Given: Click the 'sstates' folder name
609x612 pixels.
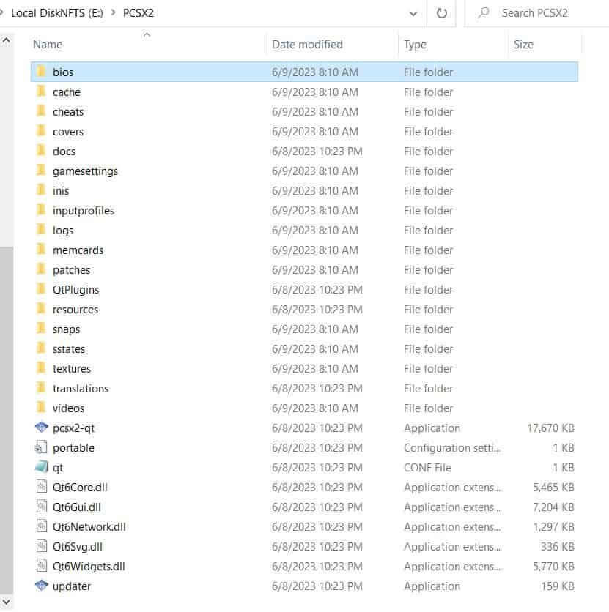Looking at the screenshot, I should pyautogui.click(x=69, y=349).
